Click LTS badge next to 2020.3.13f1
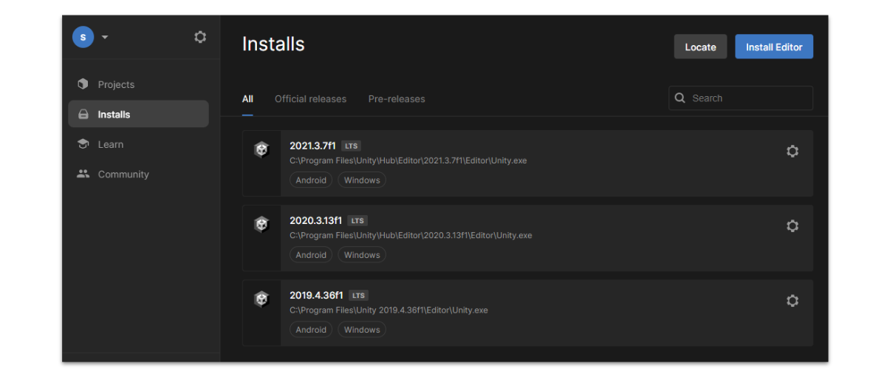This screenshot has height=377, width=890. coord(357,221)
